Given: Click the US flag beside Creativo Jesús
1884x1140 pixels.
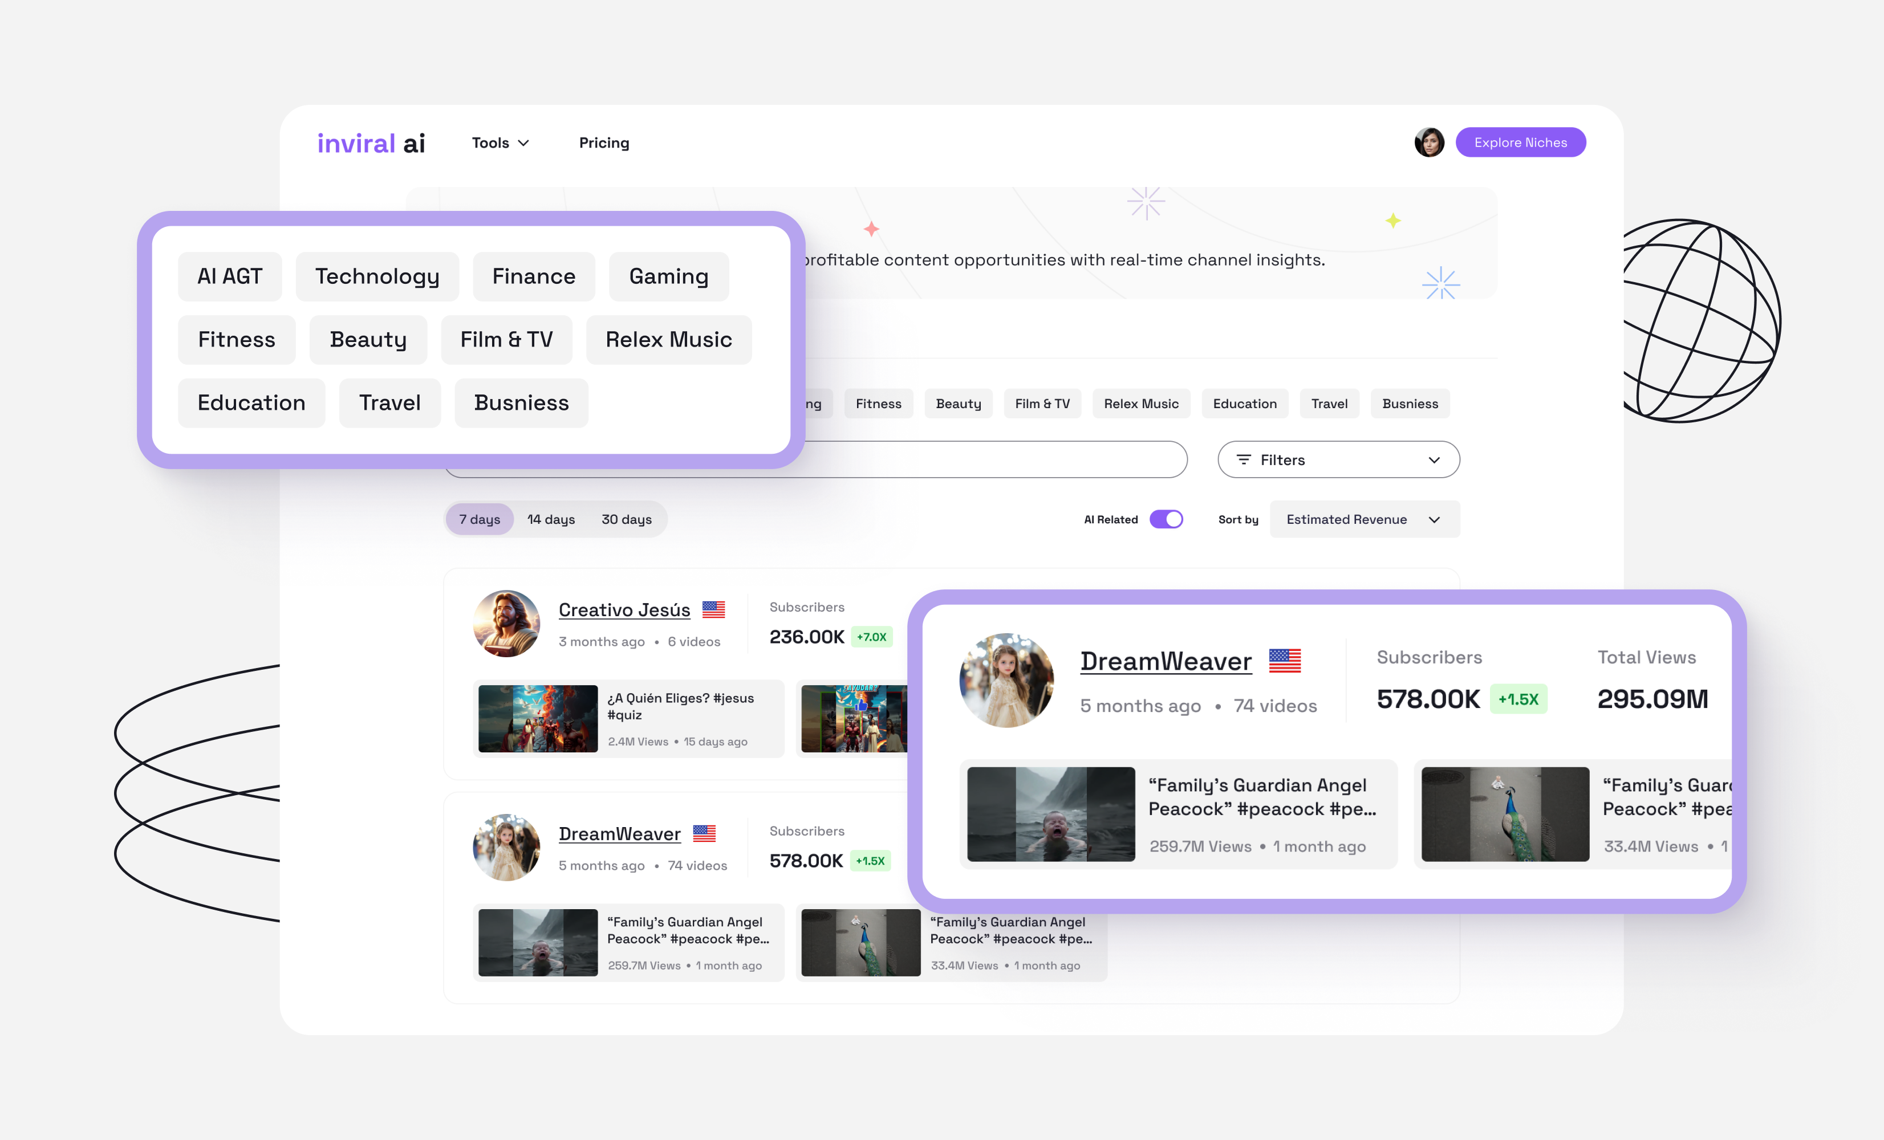Looking at the screenshot, I should 713,610.
